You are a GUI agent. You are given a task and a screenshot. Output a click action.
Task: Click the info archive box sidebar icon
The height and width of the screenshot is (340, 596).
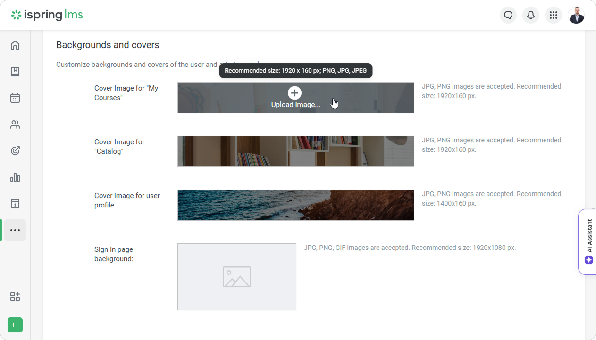(15, 204)
